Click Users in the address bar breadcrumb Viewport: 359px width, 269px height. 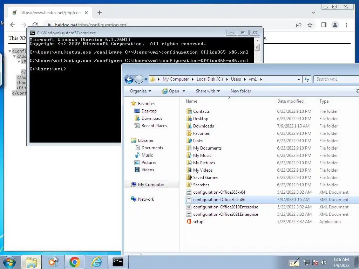pos(236,79)
